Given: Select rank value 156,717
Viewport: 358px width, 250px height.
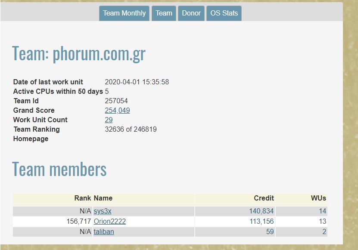Looking at the screenshot, I should pos(79,221).
